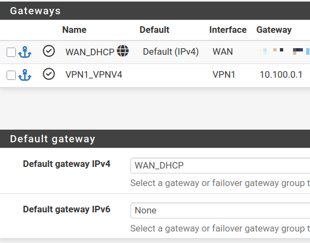Image resolution: width=310 pixels, height=243 pixels.
Task: Click the enabled check-circle icon for VPN1_VPNV4
Action: tap(49, 74)
